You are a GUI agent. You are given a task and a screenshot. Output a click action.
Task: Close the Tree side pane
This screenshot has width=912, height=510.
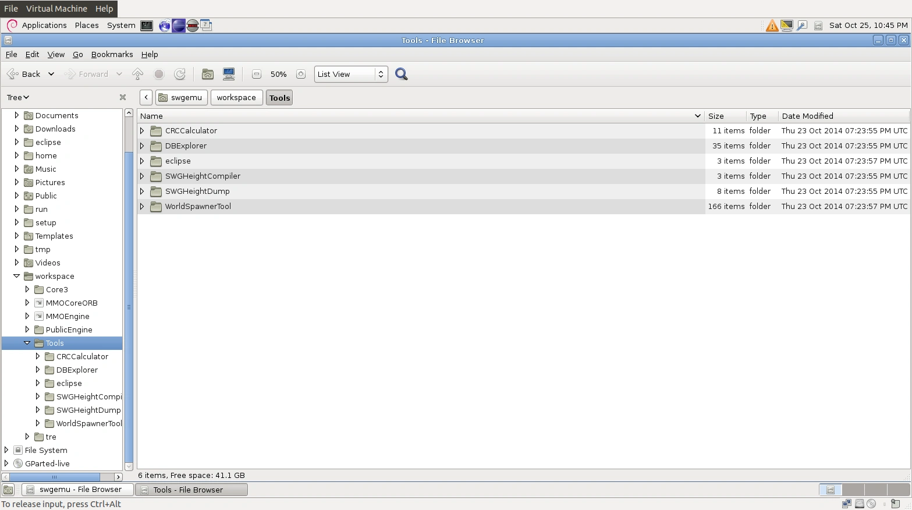(x=123, y=97)
